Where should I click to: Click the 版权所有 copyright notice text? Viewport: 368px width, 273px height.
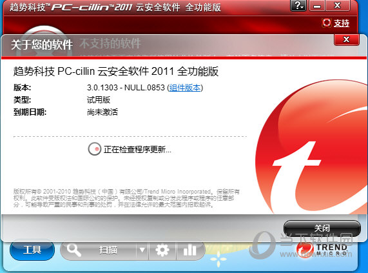[x=126, y=198]
